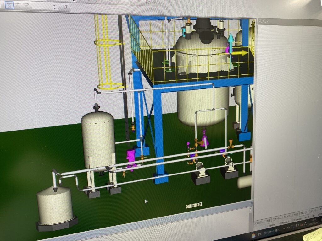Open the taskbar clock and date
Image resolution: width=322 pixels, height=241 pixels.
click(314, 221)
